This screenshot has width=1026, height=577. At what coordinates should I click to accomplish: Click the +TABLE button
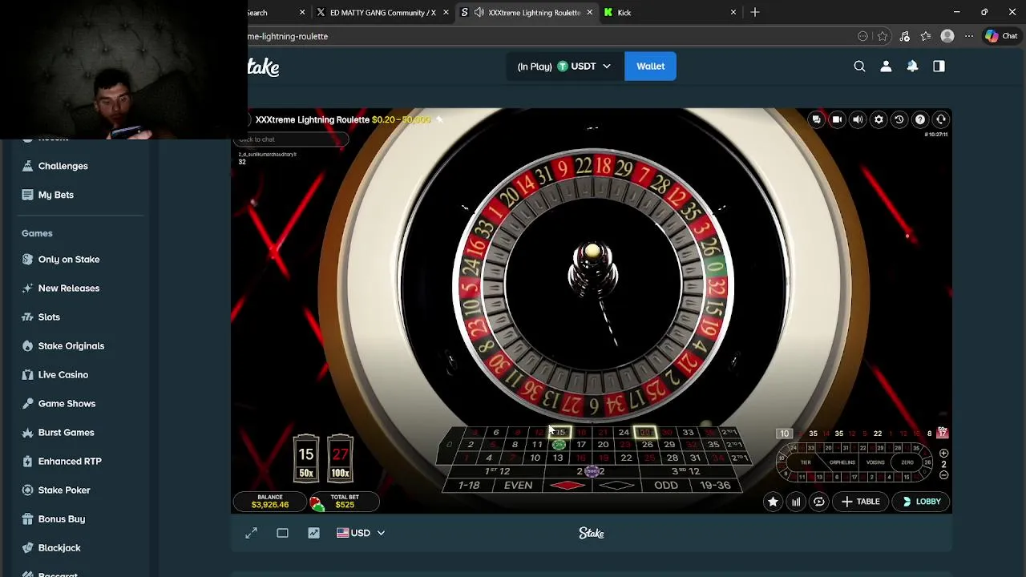(861, 502)
